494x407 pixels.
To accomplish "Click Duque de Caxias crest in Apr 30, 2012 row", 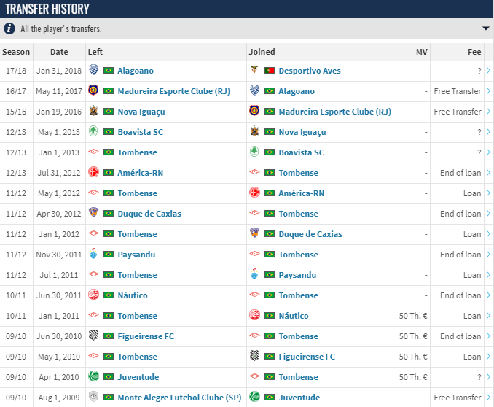I will point(93,213).
